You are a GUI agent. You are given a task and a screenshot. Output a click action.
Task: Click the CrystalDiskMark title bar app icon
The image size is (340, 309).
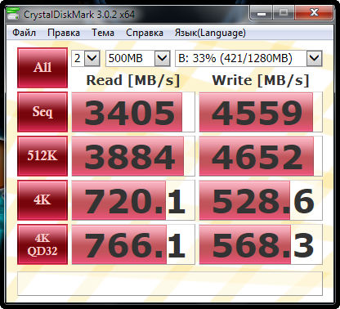13,14
